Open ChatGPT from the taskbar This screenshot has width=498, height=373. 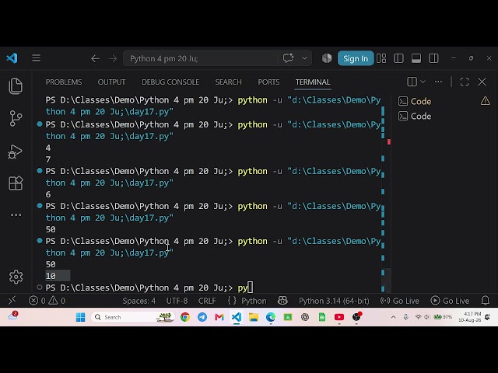click(305, 317)
